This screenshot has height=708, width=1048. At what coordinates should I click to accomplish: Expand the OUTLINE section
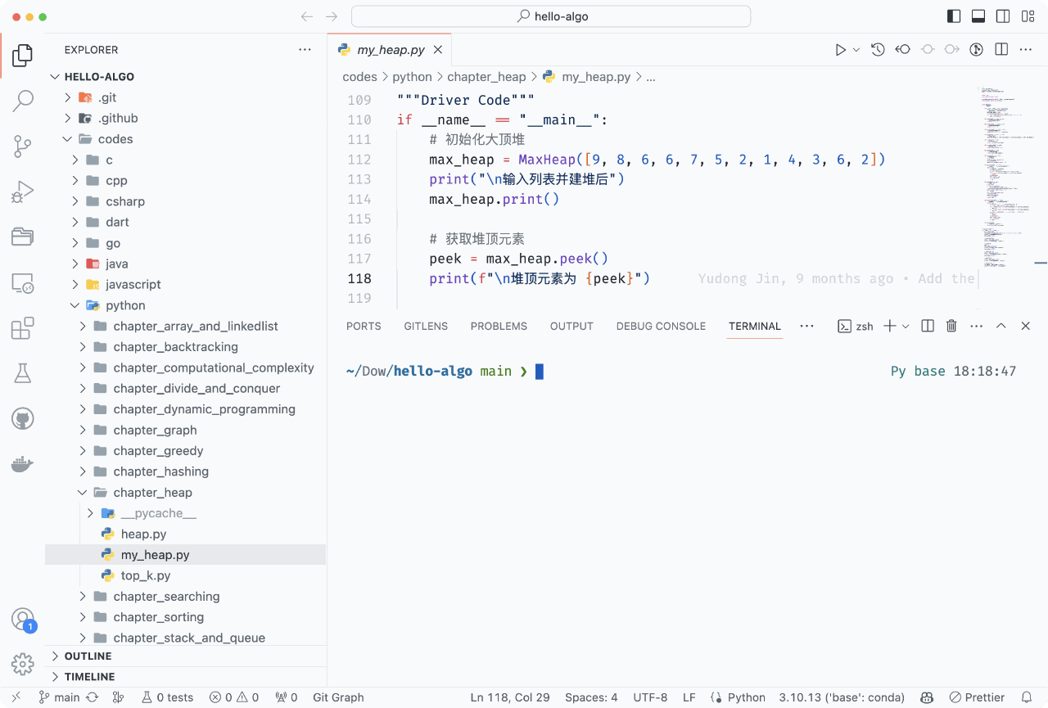coord(87,656)
